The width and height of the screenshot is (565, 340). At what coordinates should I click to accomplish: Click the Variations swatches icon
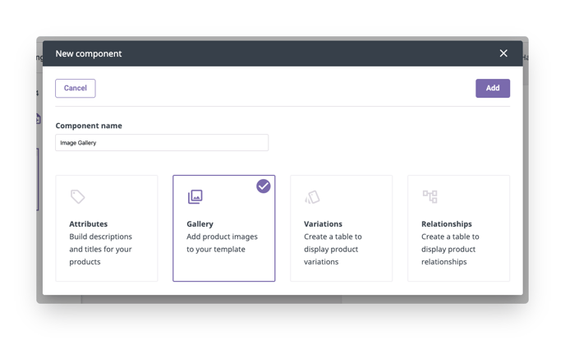coord(312,197)
